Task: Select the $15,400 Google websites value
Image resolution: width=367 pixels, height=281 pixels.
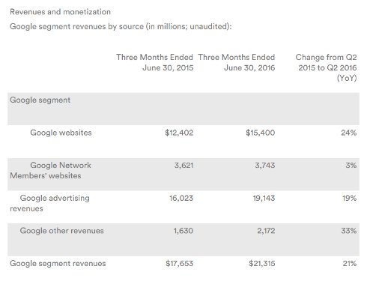Action: (x=261, y=133)
